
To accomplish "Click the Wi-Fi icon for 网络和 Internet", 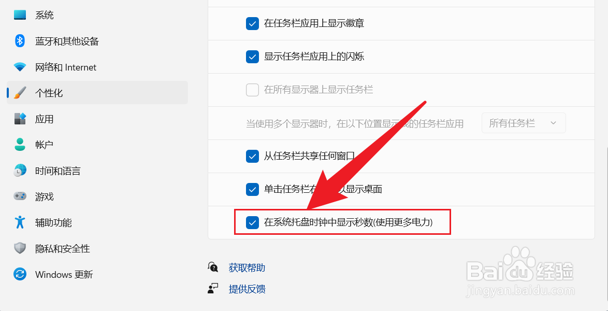I will (20, 67).
